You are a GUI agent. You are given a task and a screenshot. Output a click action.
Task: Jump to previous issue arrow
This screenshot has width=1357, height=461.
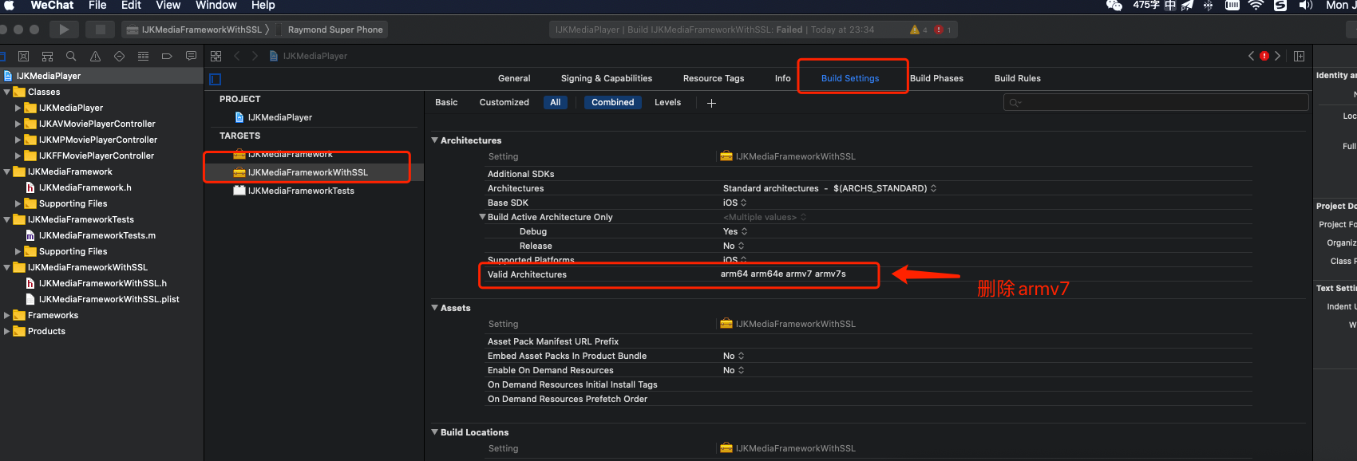(1251, 56)
